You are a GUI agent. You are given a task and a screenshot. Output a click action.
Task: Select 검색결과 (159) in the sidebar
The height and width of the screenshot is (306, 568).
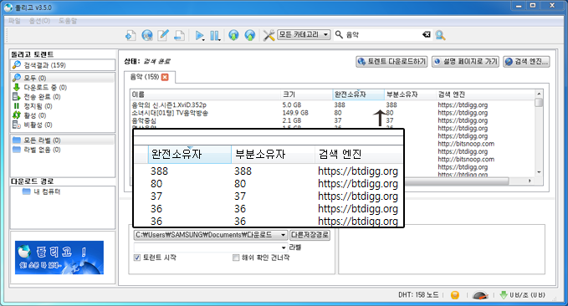63,65
